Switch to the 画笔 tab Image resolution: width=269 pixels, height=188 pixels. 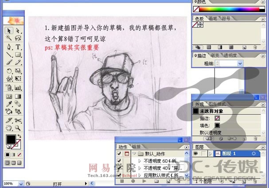click(x=213, y=18)
